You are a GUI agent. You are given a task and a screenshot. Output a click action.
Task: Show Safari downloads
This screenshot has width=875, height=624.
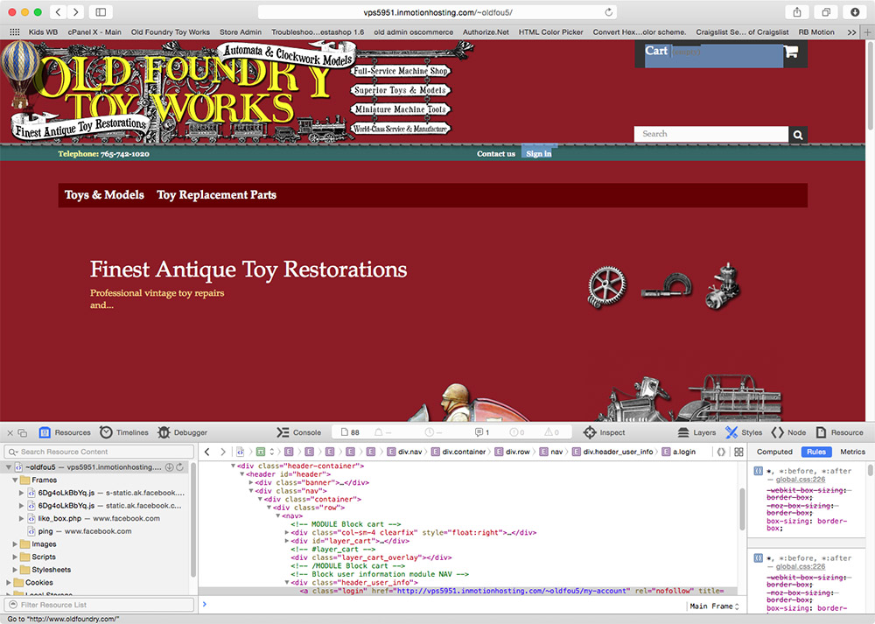click(x=855, y=12)
